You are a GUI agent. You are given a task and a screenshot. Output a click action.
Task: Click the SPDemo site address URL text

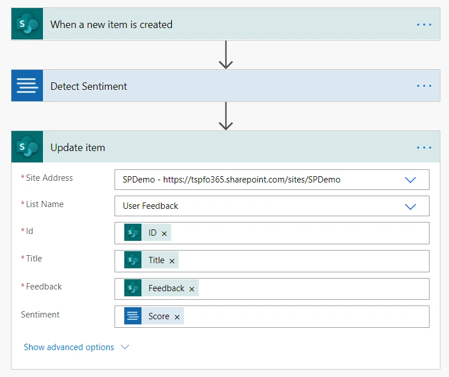click(x=231, y=180)
